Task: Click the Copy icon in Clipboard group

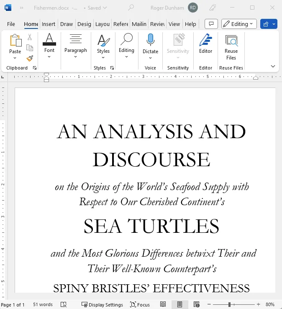Action: (30, 48)
